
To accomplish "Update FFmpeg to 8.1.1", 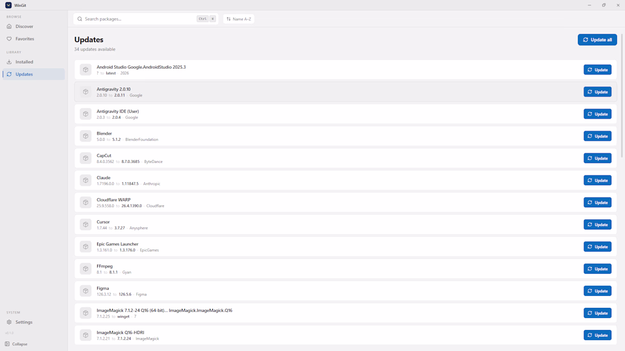I will (598, 269).
